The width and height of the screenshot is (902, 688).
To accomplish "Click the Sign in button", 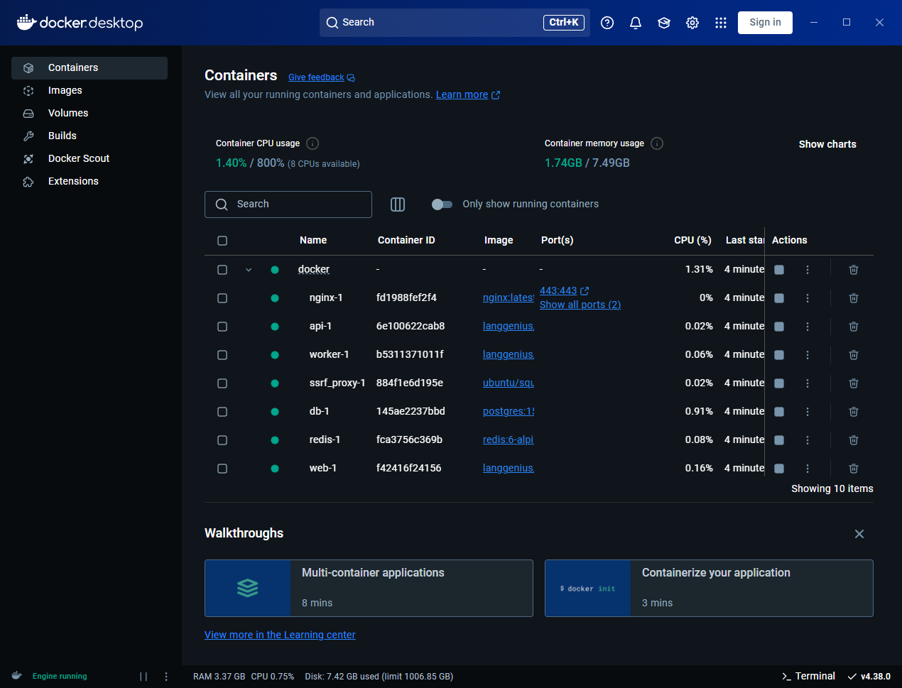I will tap(765, 23).
